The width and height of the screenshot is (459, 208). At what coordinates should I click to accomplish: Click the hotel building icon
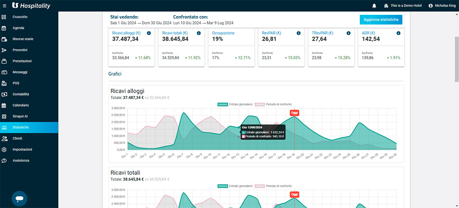(386, 6)
